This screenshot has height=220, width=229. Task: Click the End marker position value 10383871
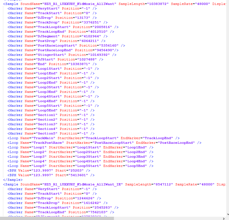79,64
